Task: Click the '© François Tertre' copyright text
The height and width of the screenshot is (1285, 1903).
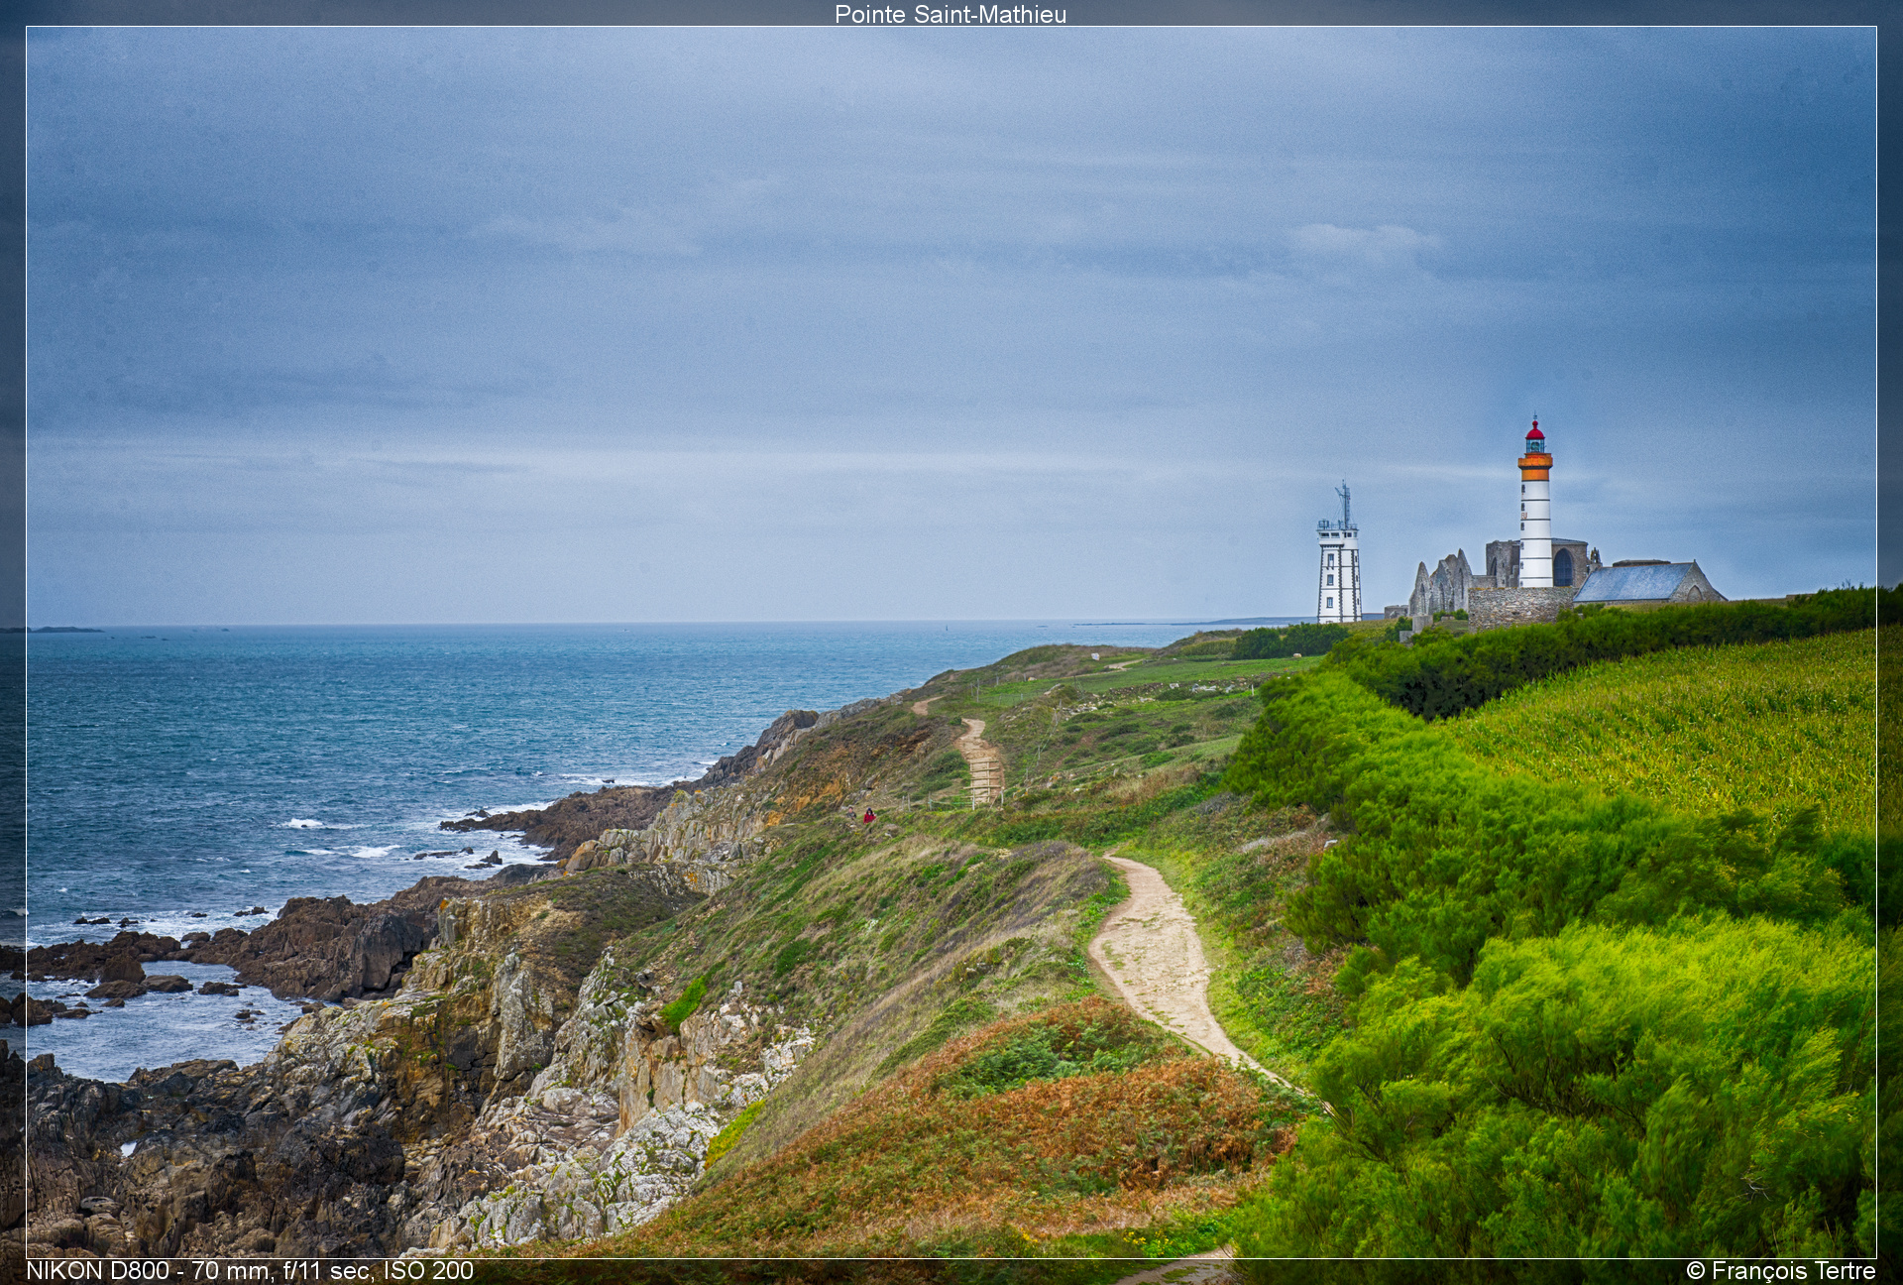Action: 1781,1271
